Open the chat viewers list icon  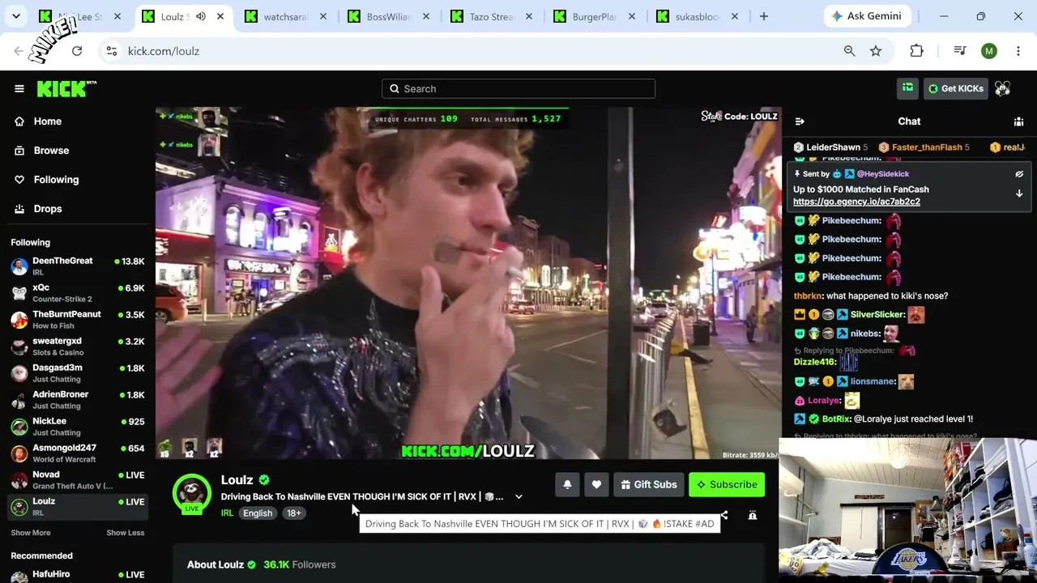tap(1018, 121)
